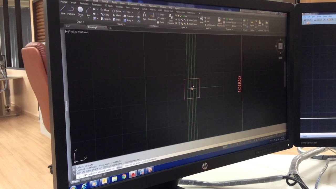Screen dimensions: 336x189
Task: Activate the Chamfer command
Action: point(129,16)
